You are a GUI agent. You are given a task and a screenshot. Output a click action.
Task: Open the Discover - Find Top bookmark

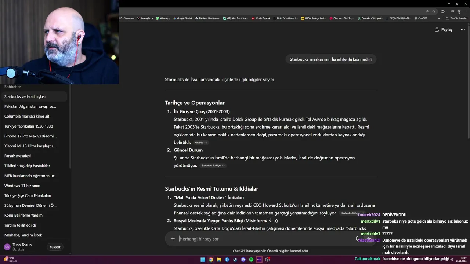coord(341,18)
